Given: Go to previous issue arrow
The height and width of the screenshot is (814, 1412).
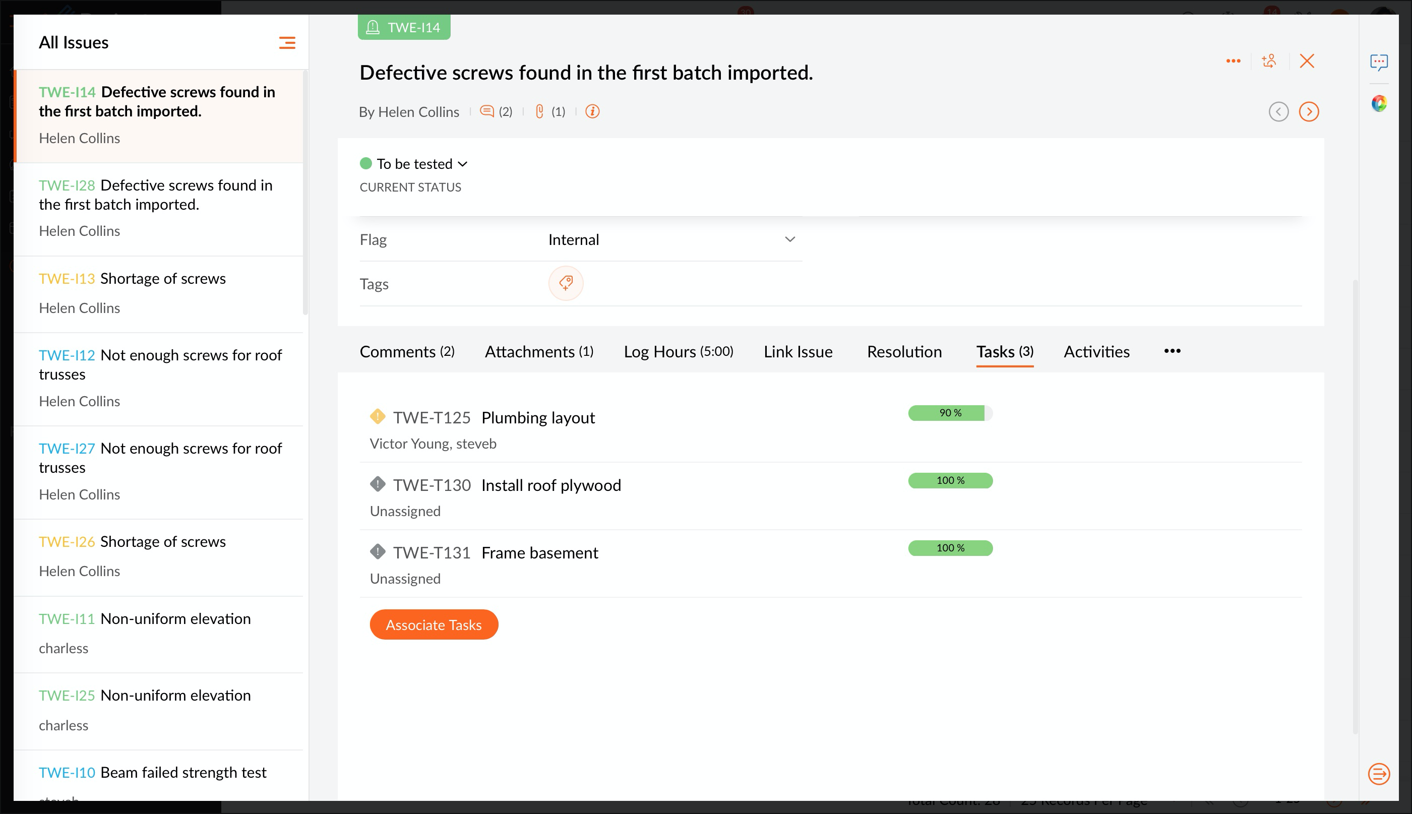Looking at the screenshot, I should [1278, 112].
